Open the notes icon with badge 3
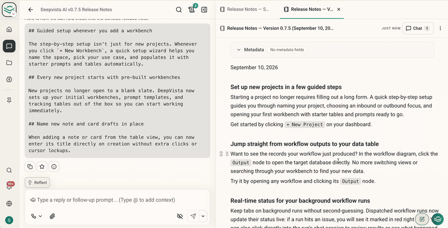 point(192,9)
